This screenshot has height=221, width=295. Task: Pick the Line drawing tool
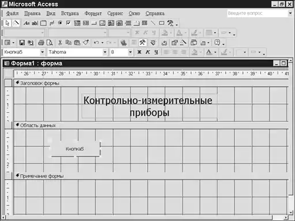coord(153,23)
